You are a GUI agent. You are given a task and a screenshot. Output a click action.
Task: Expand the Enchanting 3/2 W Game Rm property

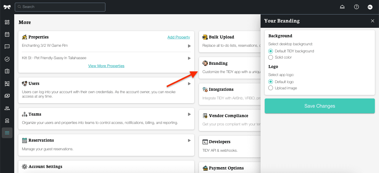[x=189, y=46]
